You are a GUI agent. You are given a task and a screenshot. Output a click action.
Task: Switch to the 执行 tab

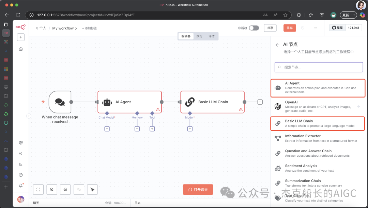click(199, 36)
